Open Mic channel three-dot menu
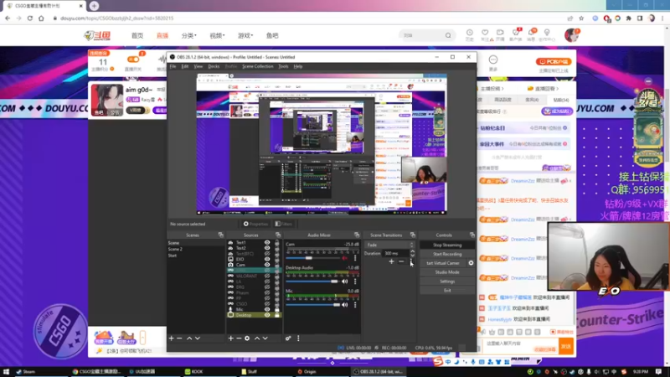The height and width of the screenshot is (377, 670). [355, 305]
